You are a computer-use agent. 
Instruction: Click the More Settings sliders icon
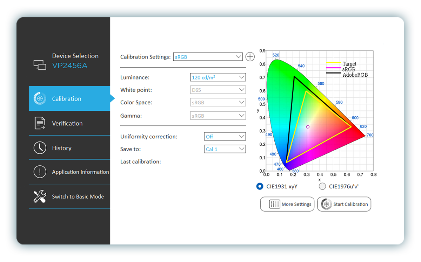coord(275,204)
